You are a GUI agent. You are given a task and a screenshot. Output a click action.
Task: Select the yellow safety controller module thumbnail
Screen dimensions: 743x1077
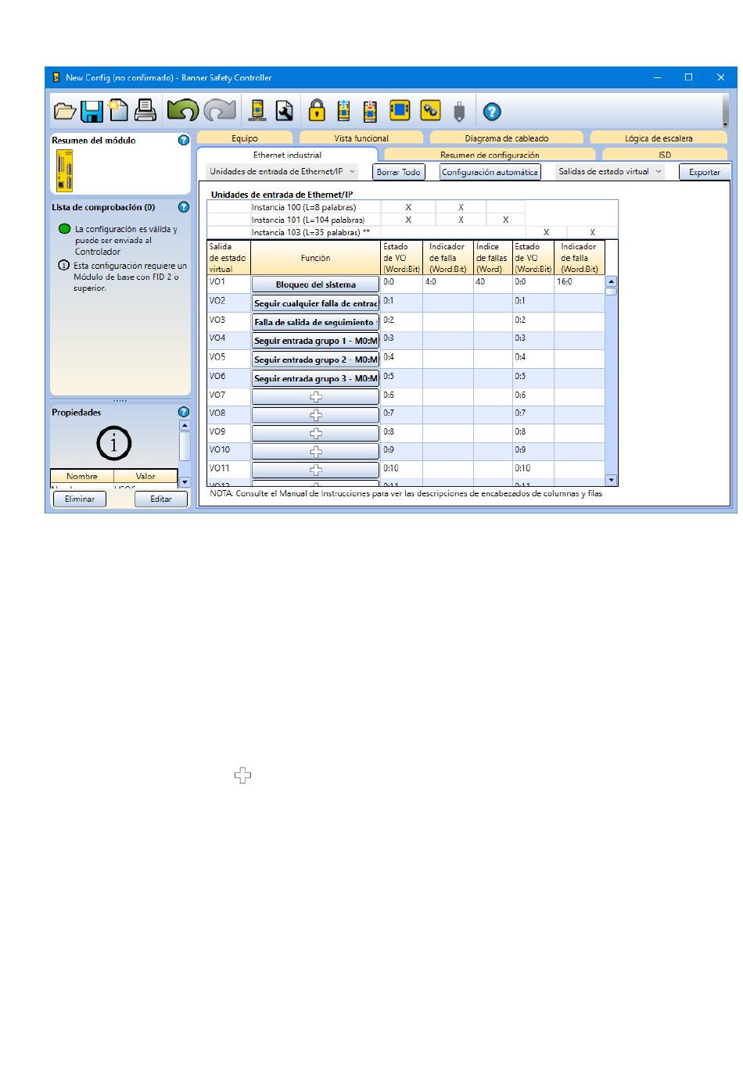65,170
